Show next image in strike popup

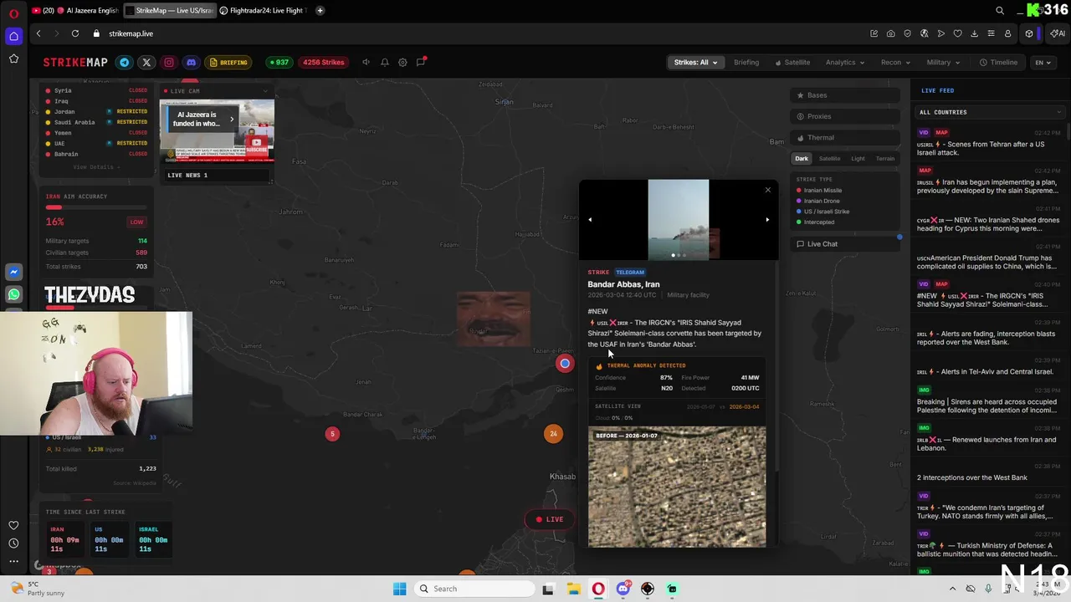pos(767,220)
